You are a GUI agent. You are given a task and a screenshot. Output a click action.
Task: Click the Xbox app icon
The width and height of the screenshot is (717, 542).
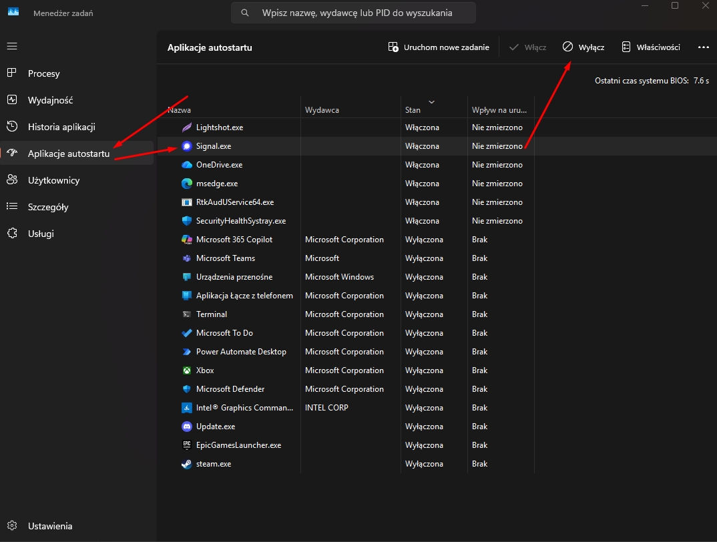pyautogui.click(x=187, y=370)
